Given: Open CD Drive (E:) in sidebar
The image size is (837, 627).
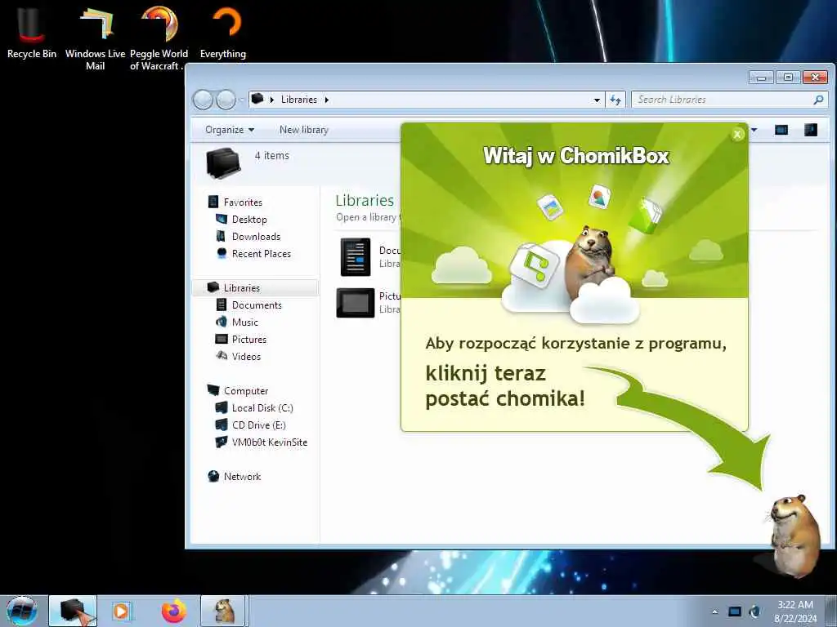Looking at the screenshot, I should click(x=259, y=425).
